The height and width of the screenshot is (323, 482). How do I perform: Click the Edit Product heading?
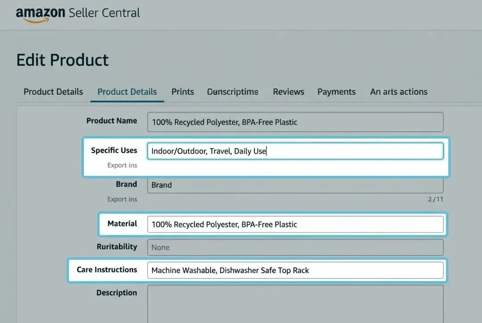click(x=62, y=60)
